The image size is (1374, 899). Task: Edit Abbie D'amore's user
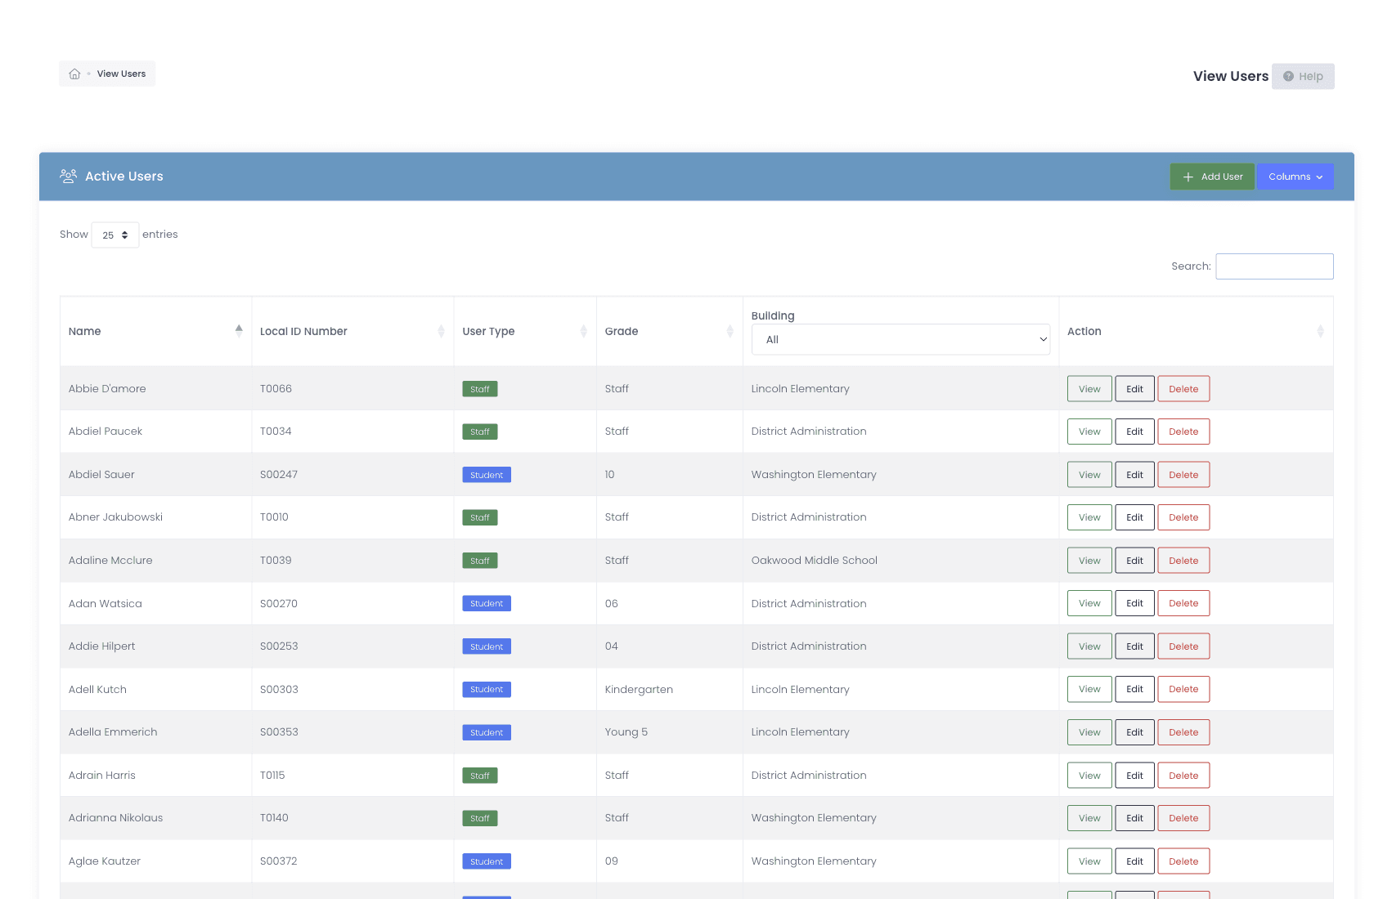(x=1134, y=389)
